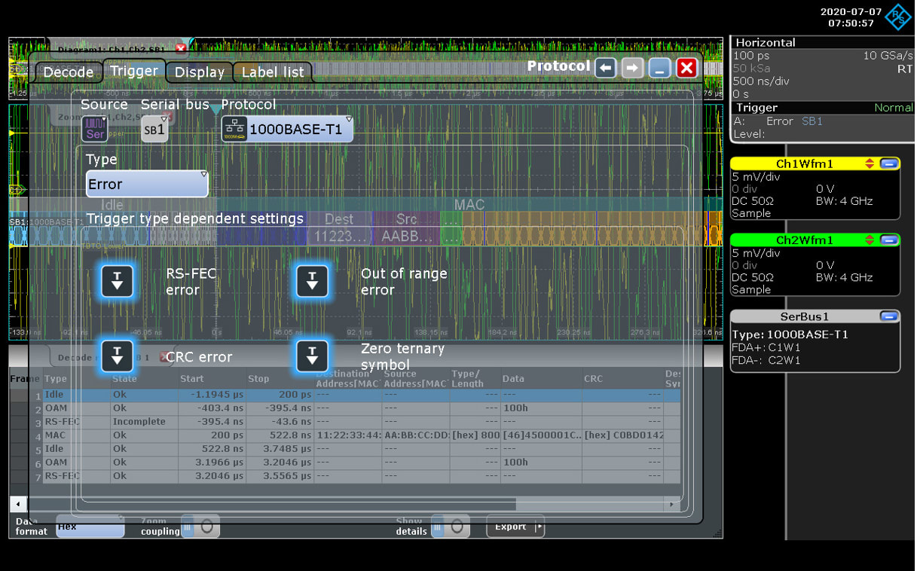Open the Trigger settings panel
Image resolution: width=920 pixels, height=571 pixels.
point(823,121)
